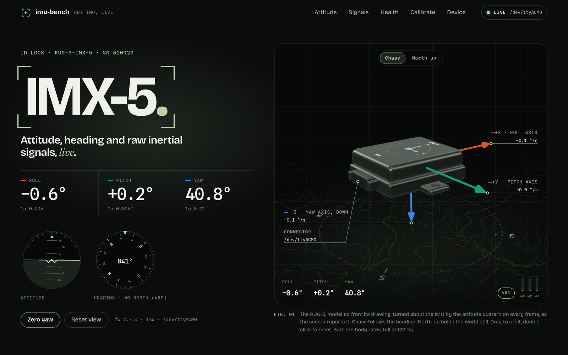This screenshot has height=355, width=568.
Task: Click the blue +Z yaw axis arrowhead
Action: 411,217
